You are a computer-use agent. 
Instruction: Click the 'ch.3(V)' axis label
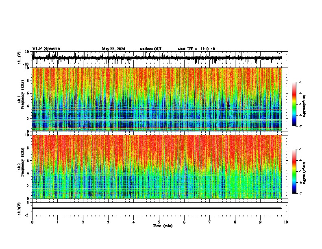(x=20, y=209)
